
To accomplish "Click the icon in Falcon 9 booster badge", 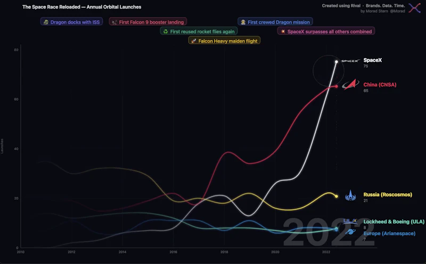I will coord(114,22).
